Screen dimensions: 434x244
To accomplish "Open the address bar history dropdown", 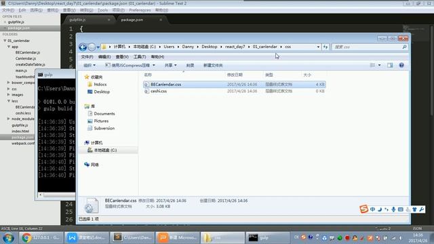I will pyautogui.click(x=318, y=47).
